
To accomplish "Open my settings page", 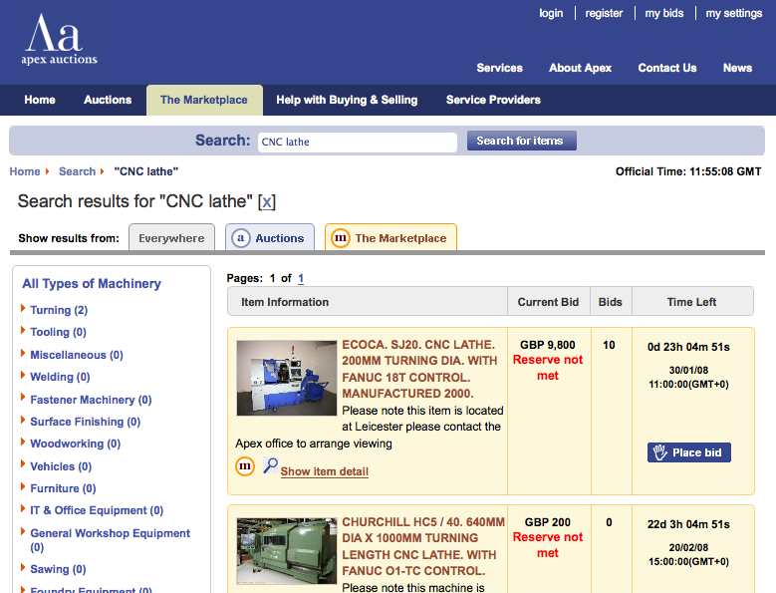I will tap(734, 13).
